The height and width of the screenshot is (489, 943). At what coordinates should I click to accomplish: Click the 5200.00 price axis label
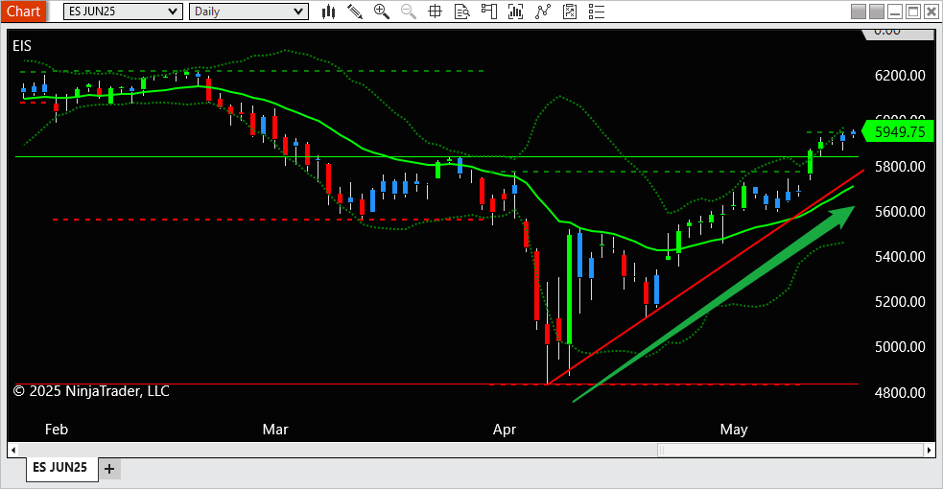pyautogui.click(x=900, y=302)
